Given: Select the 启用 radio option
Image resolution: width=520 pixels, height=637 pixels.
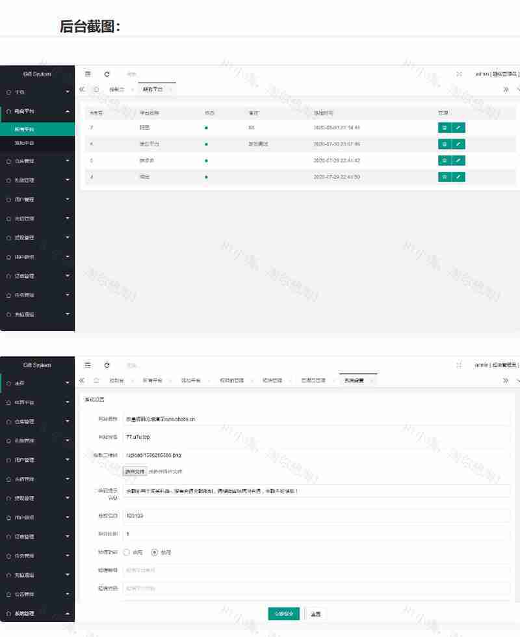Looking at the screenshot, I should click(x=127, y=552).
